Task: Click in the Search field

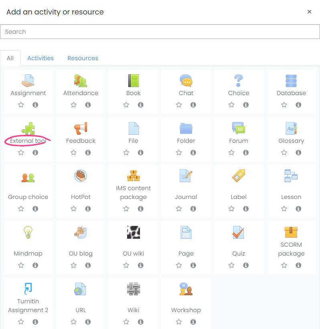Action: pos(160,32)
